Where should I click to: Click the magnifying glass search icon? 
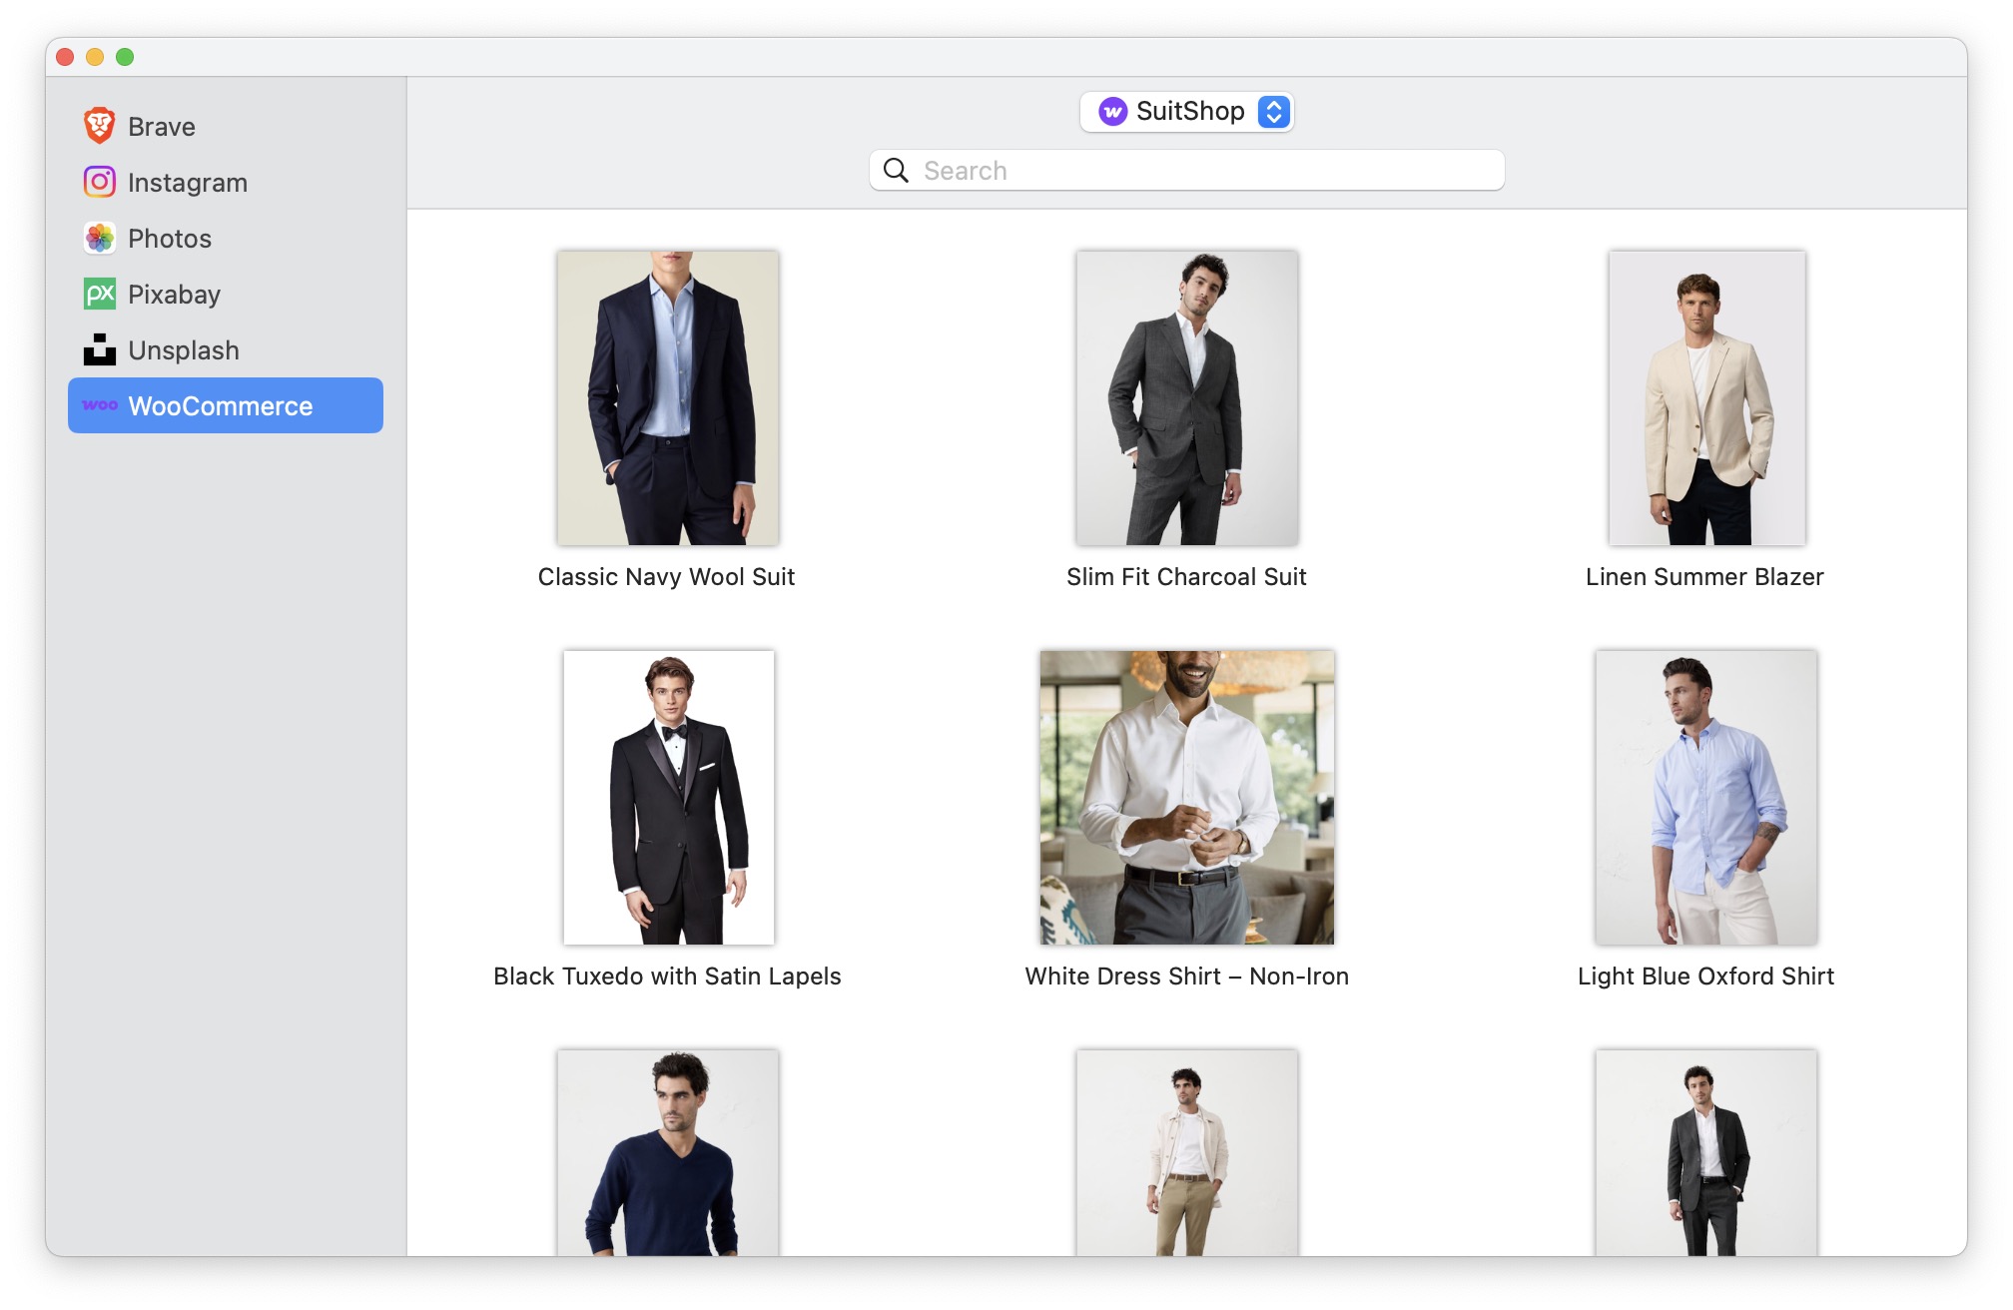pyautogui.click(x=896, y=171)
